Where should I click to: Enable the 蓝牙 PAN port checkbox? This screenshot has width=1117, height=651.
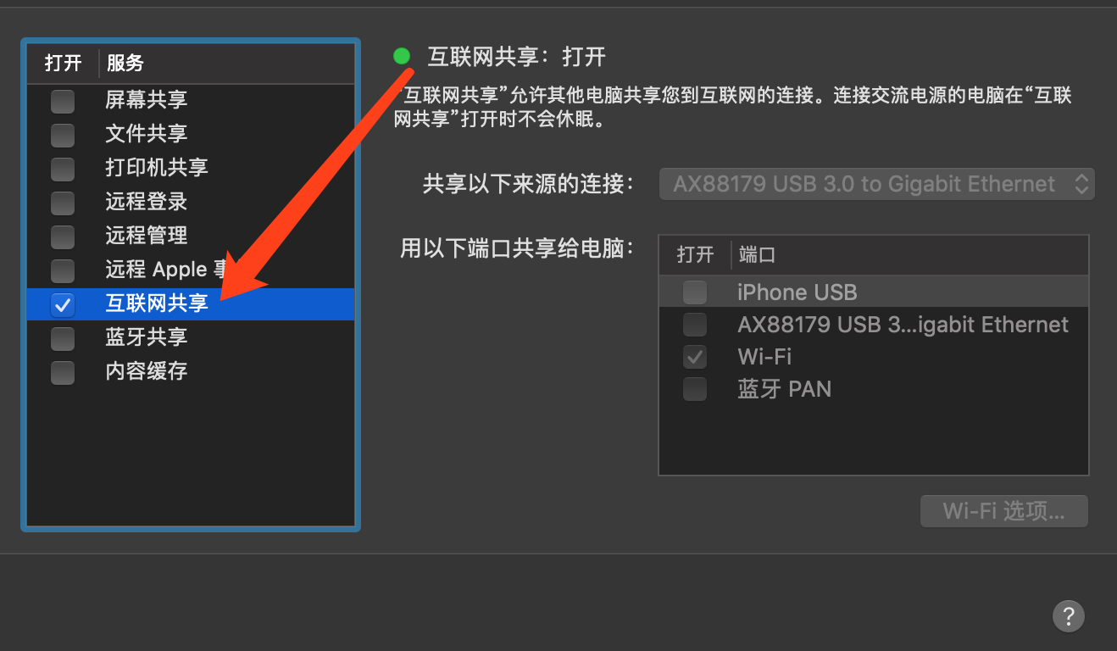click(695, 389)
